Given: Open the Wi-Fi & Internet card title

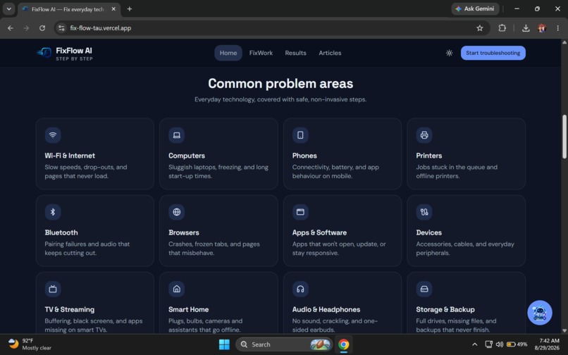Looking at the screenshot, I should coord(70,156).
